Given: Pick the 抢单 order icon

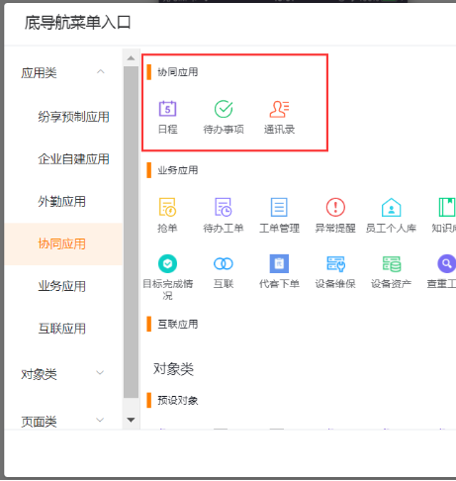Looking at the screenshot, I should coord(167,207).
